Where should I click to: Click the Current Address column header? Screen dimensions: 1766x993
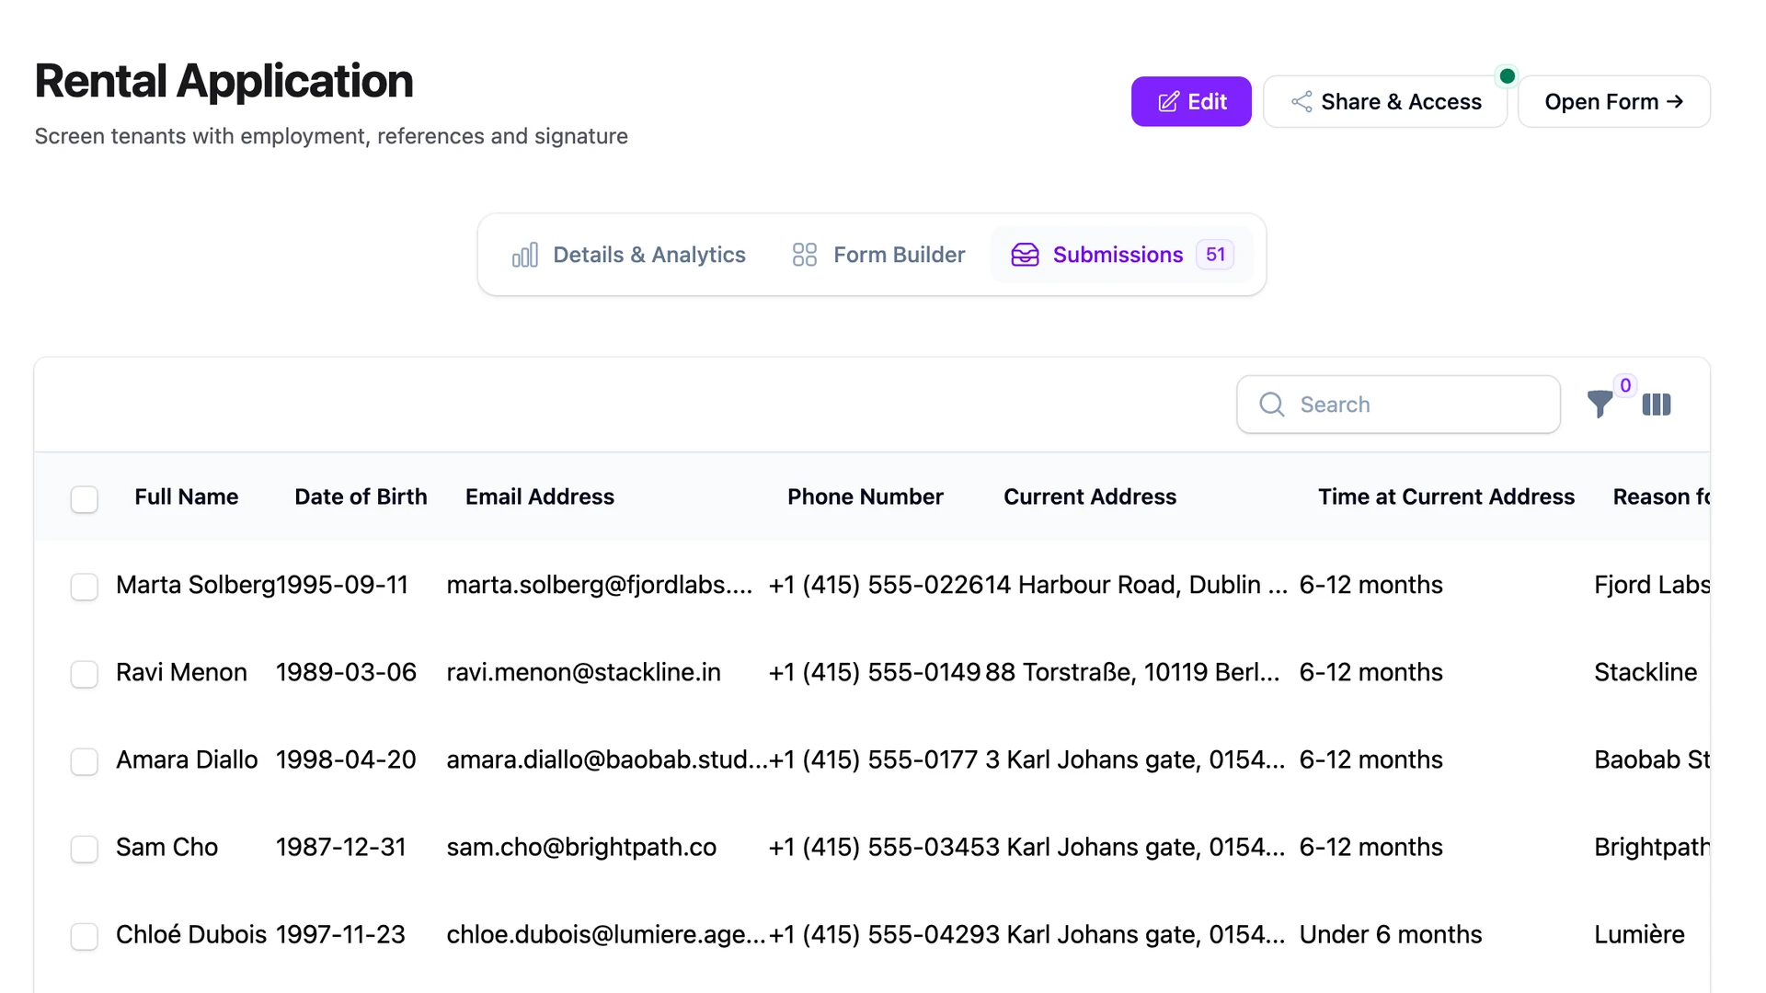[x=1089, y=496]
